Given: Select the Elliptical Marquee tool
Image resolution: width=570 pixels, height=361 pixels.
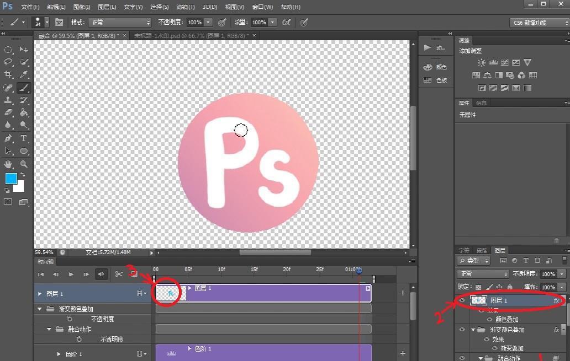Looking at the screenshot, I should coord(8,50).
